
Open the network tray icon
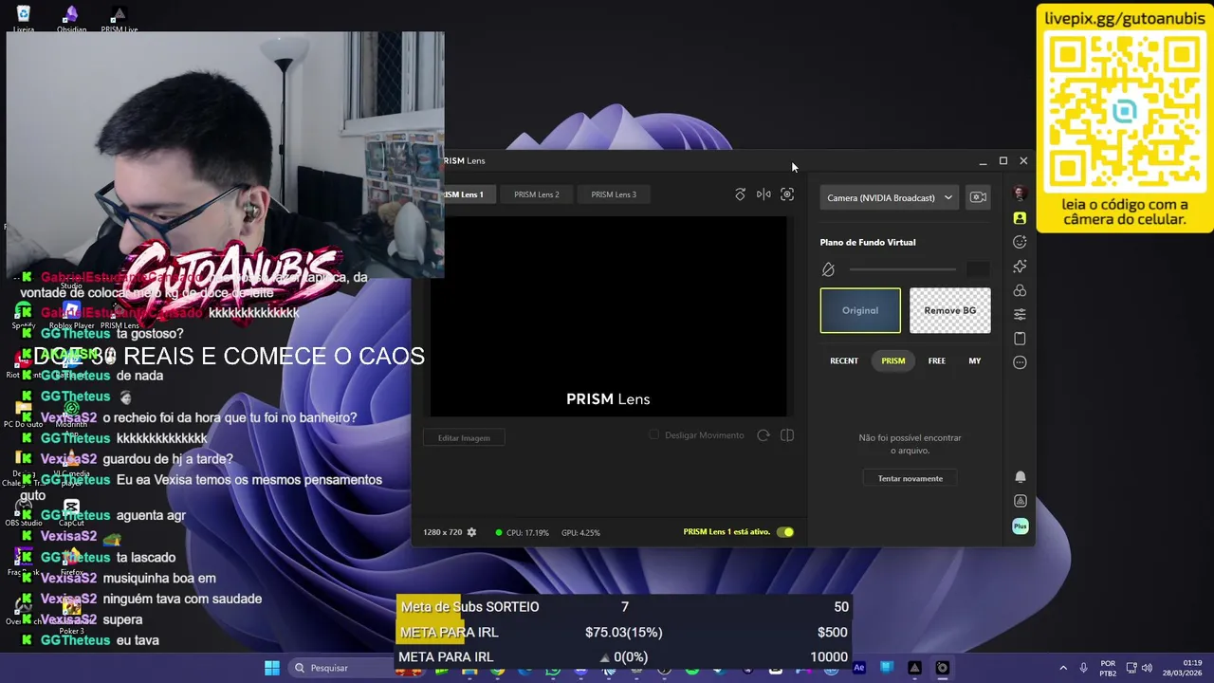click(1133, 668)
